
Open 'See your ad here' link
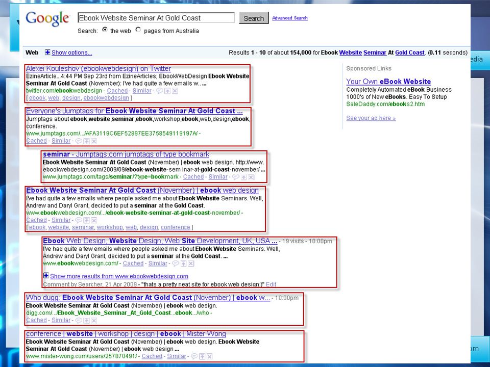(x=371, y=118)
